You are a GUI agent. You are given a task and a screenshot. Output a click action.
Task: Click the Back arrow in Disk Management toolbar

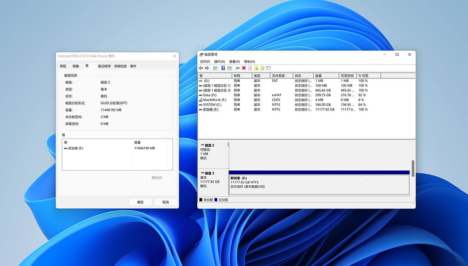pyautogui.click(x=201, y=68)
